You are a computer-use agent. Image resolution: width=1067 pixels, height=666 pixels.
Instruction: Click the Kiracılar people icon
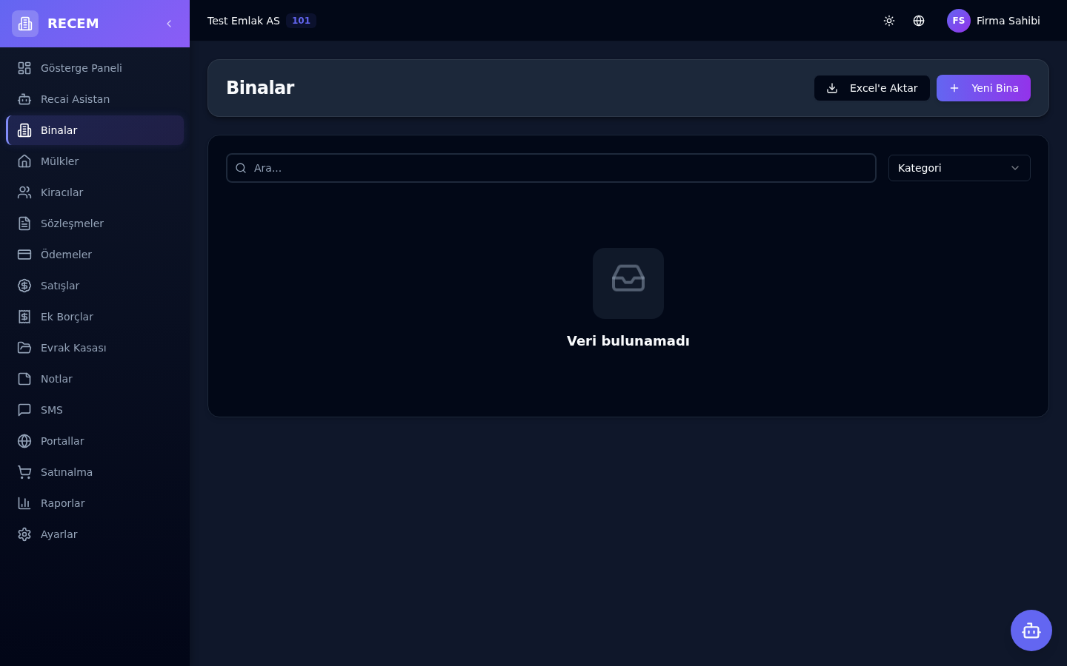coord(24,192)
